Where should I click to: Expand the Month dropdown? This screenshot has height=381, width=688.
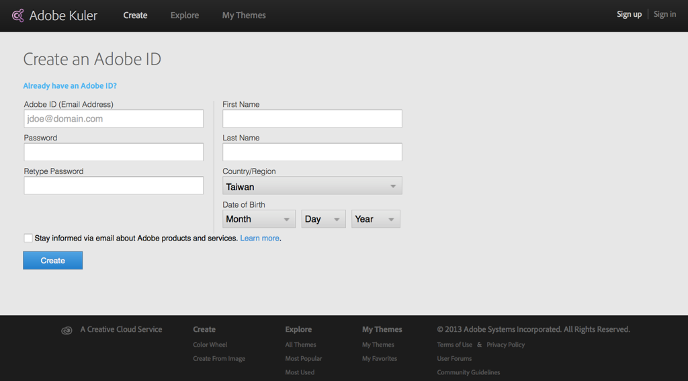[259, 219]
